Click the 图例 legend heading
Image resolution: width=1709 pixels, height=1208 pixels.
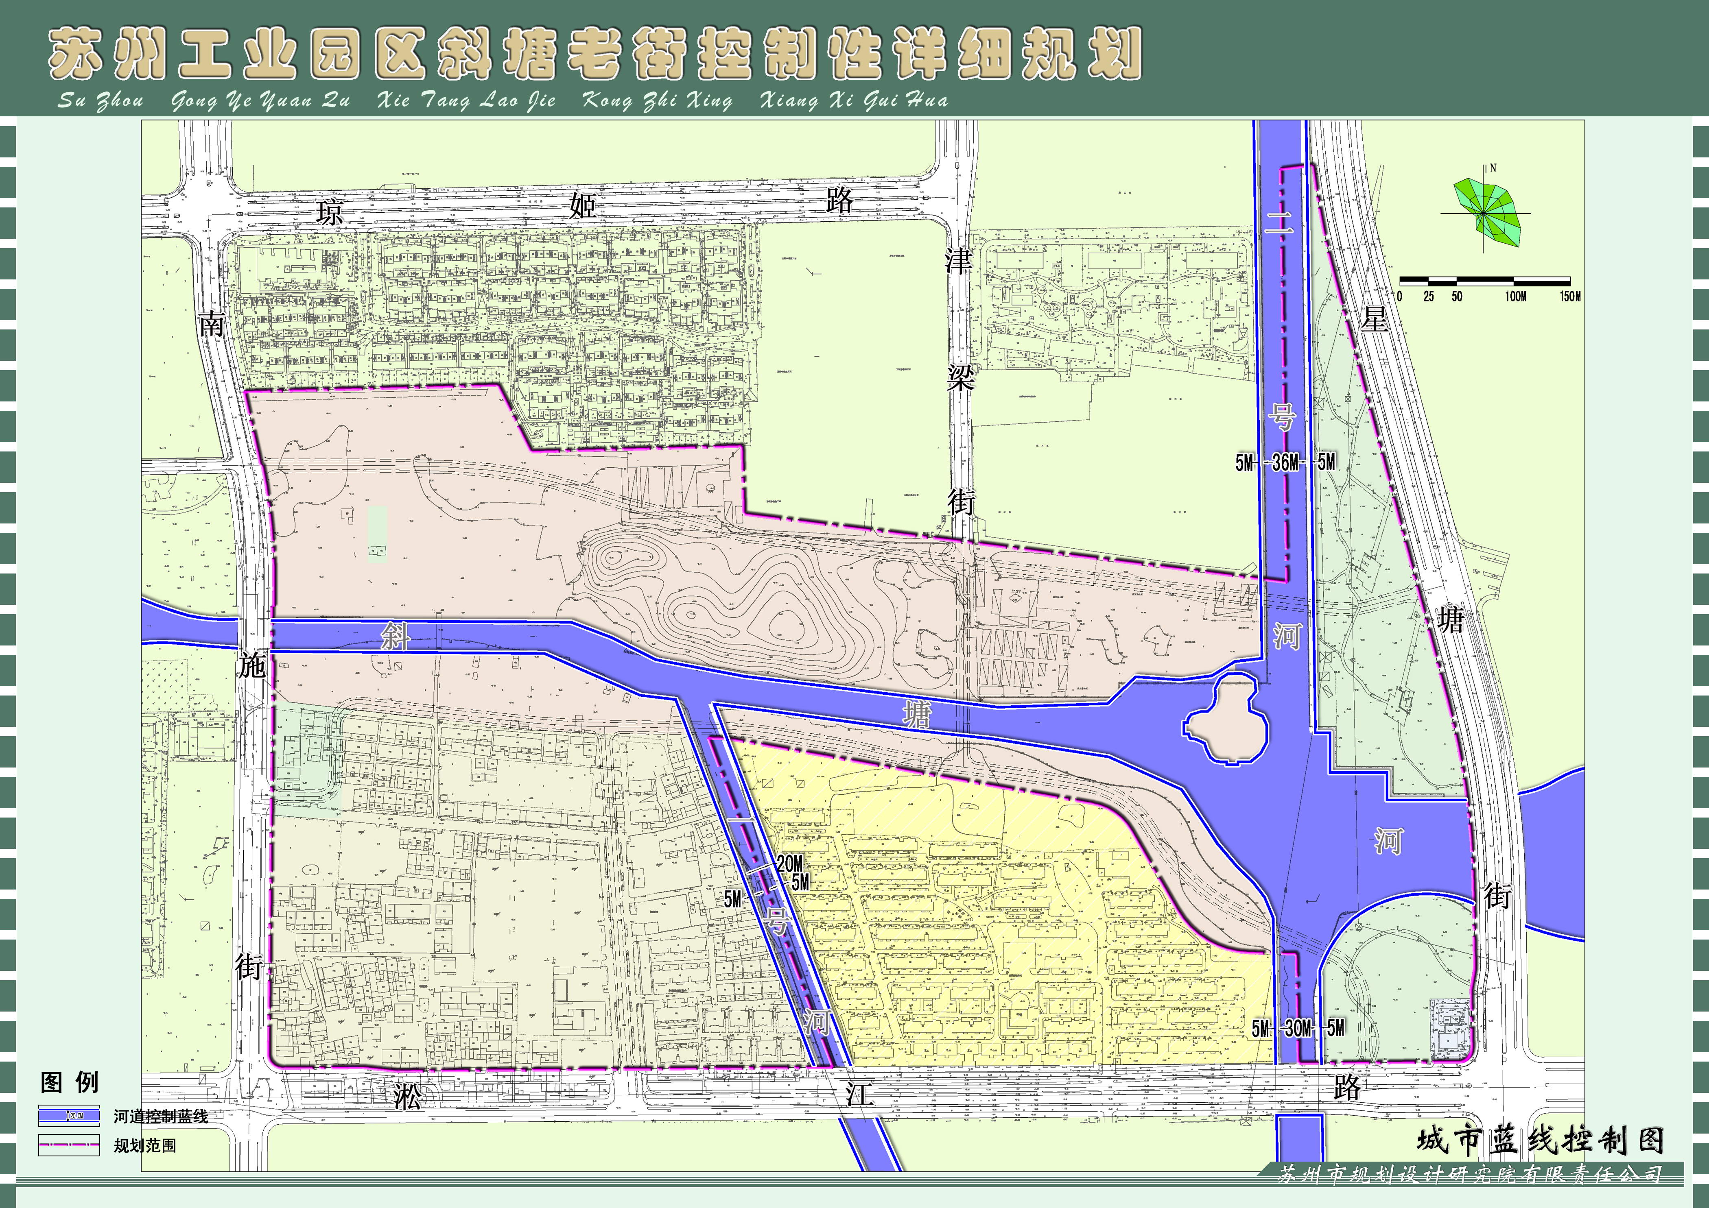tap(69, 1082)
